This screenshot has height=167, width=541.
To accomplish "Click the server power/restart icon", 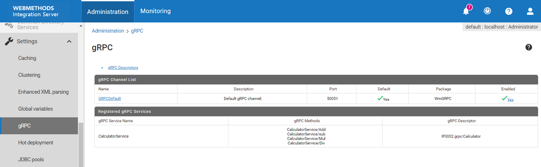I will pyautogui.click(x=487, y=11).
